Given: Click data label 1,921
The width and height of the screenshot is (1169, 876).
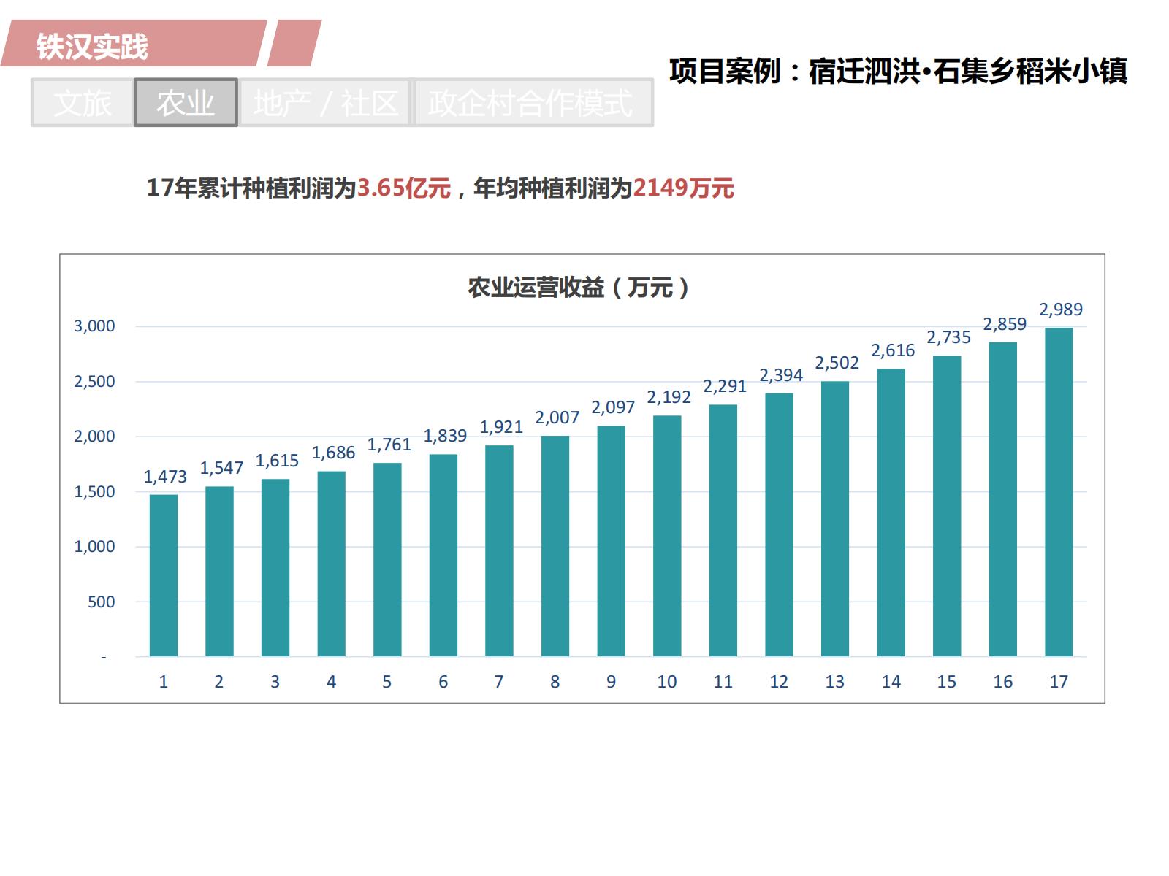Looking at the screenshot, I should pyautogui.click(x=501, y=427).
